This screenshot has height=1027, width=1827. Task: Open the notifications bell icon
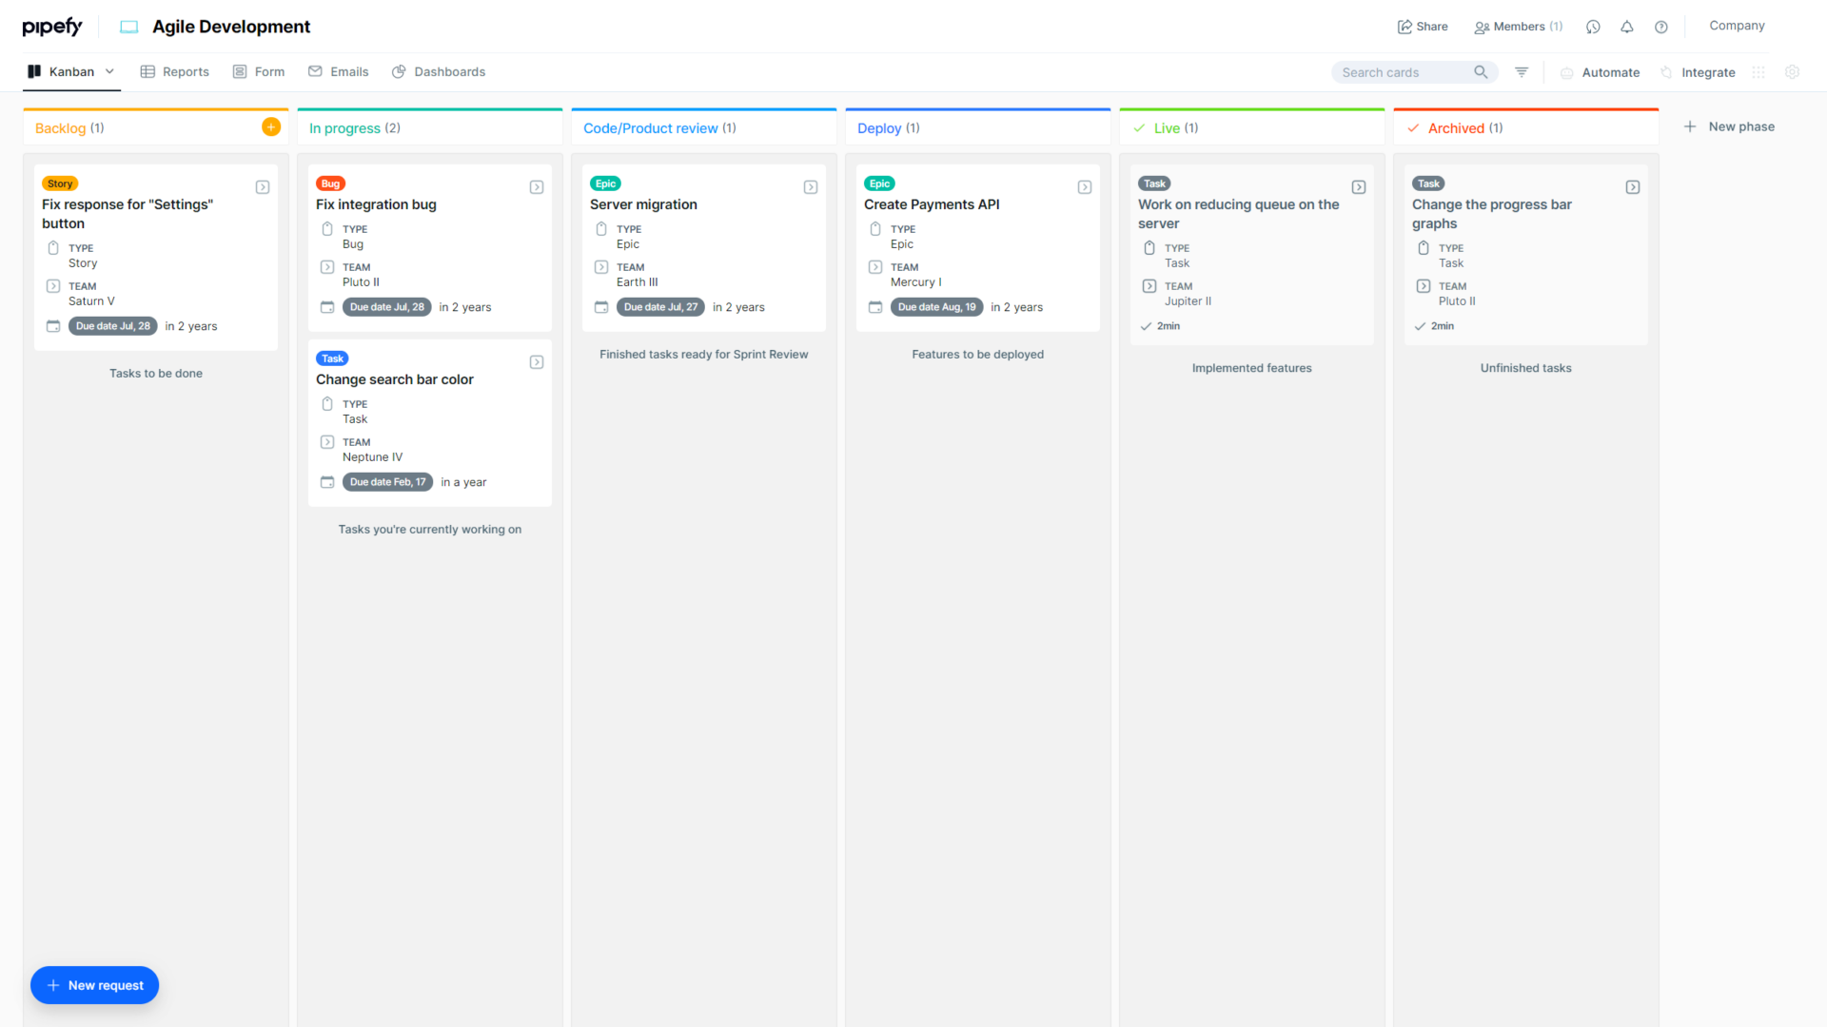pyautogui.click(x=1627, y=27)
